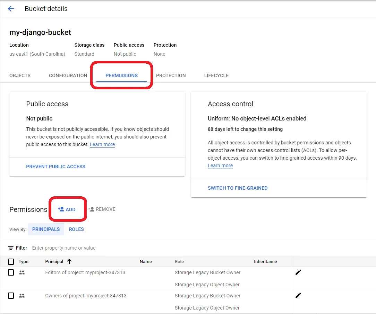
Task: Check the Editors of project row
Action: tap(11, 272)
